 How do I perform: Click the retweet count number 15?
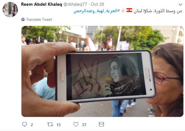click(x=59, y=125)
